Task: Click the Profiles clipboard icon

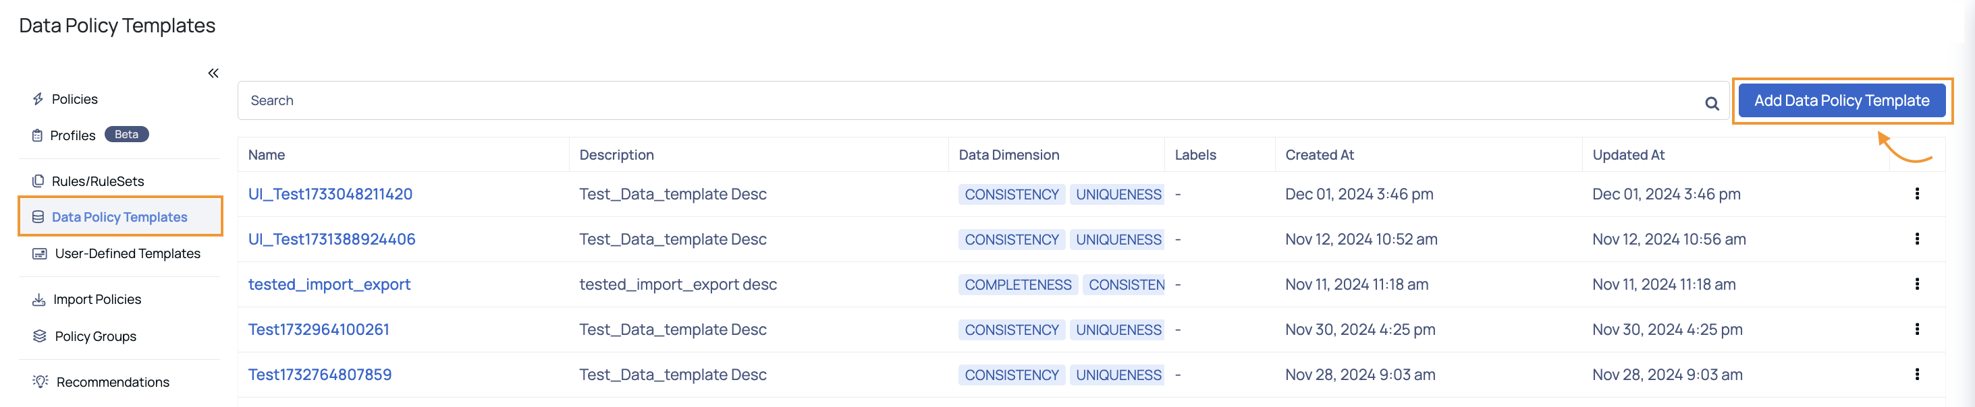Action: click(x=37, y=135)
